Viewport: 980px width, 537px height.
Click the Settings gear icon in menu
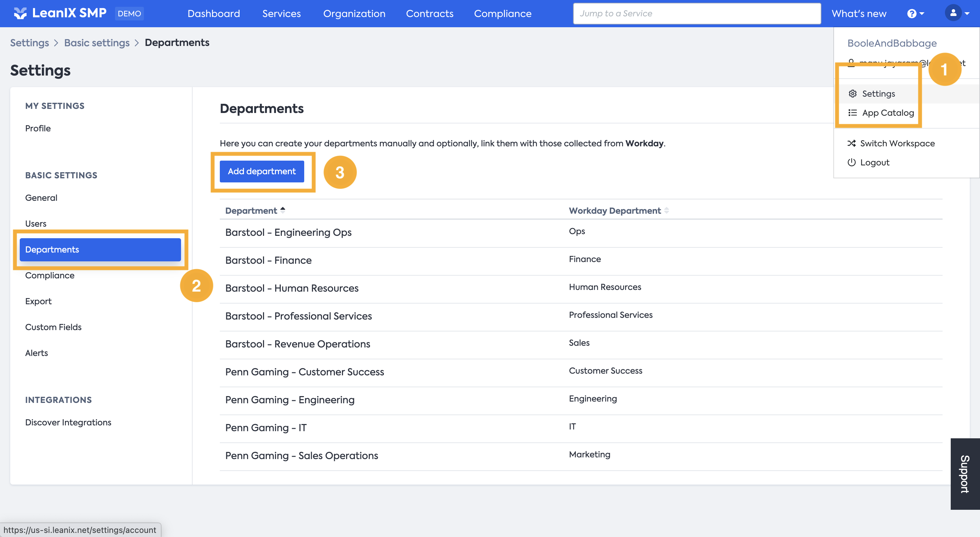852,94
